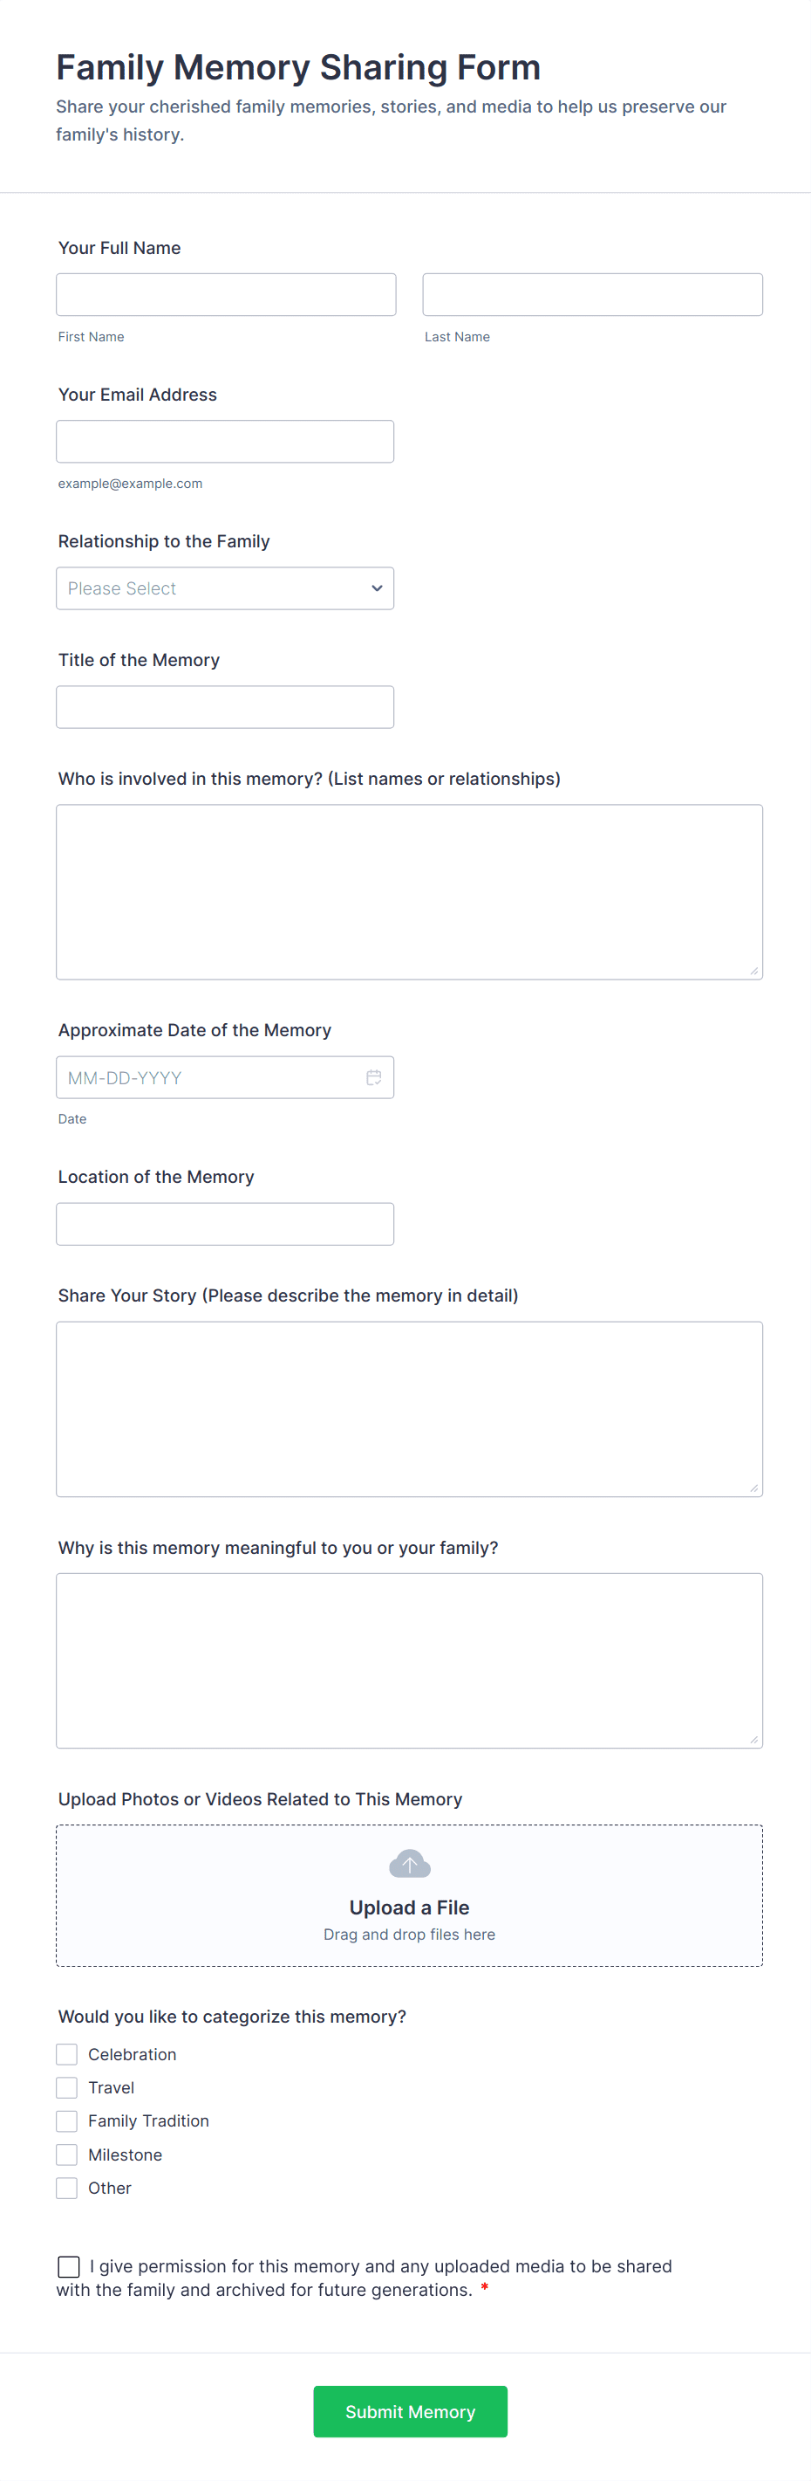Click the Email Address input box
This screenshot has height=2481, width=811.
[x=224, y=441]
